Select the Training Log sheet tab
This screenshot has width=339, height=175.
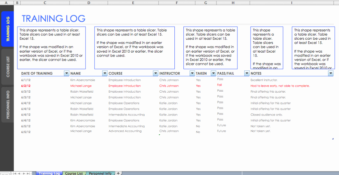pyautogui.click(x=49, y=173)
